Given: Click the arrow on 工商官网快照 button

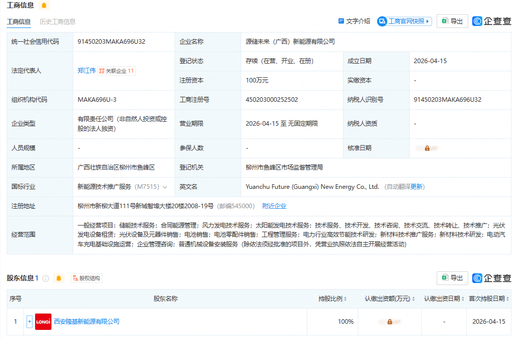Looking at the screenshot, I should (x=426, y=21).
